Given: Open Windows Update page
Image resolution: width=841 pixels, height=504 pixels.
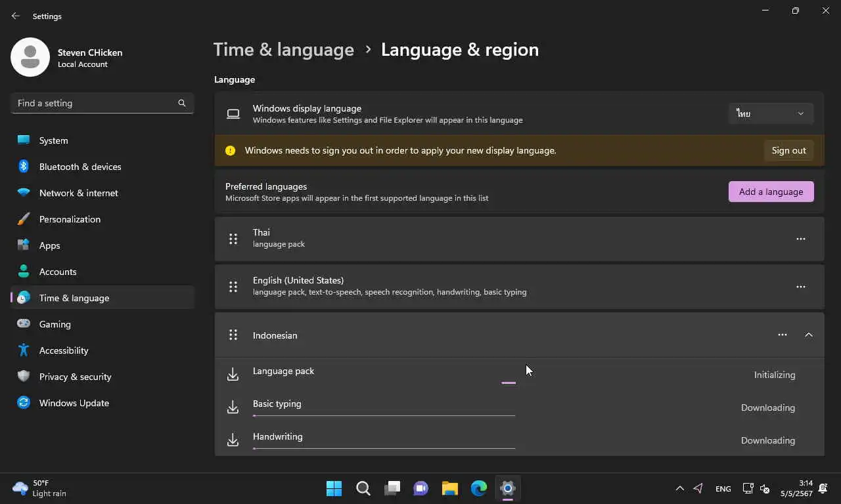Looking at the screenshot, I should tap(103, 403).
